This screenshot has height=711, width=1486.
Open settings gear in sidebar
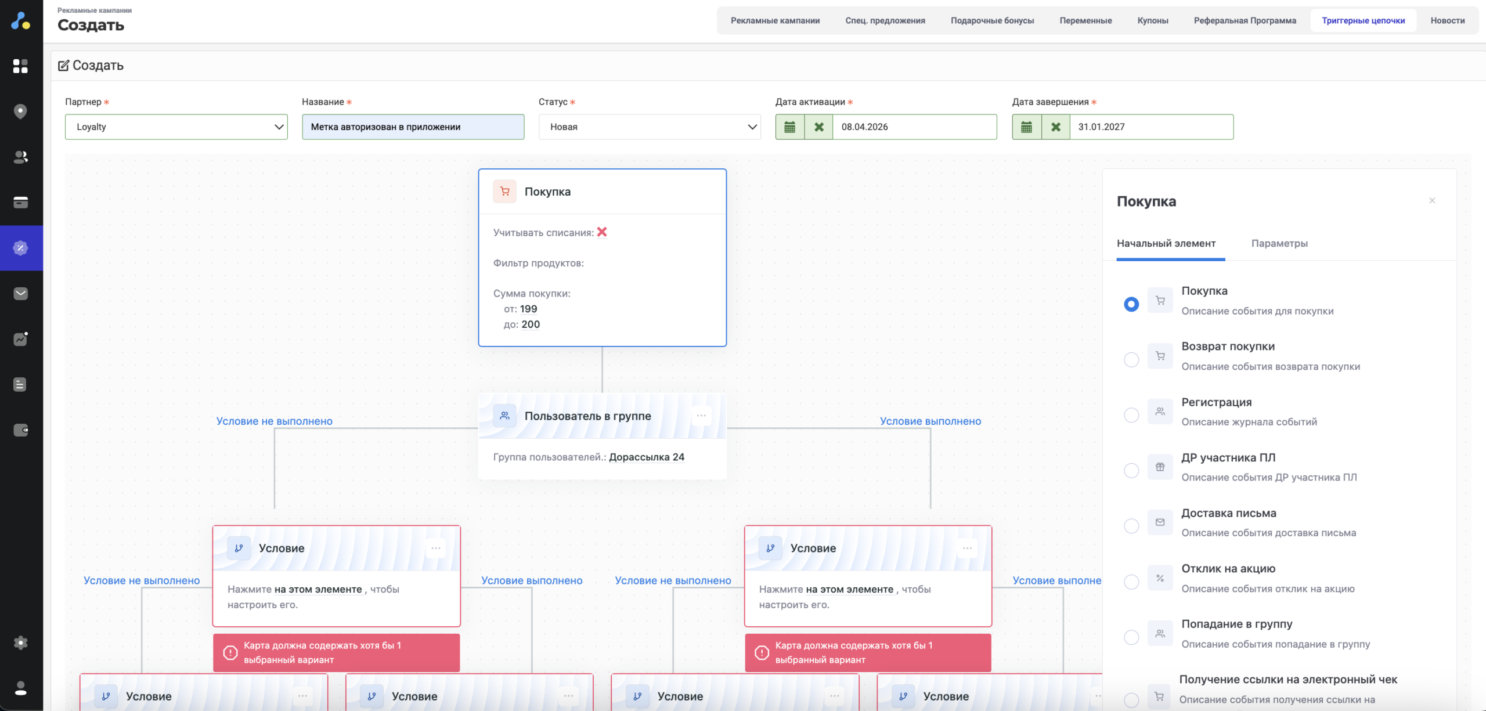pyautogui.click(x=20, y=643)
